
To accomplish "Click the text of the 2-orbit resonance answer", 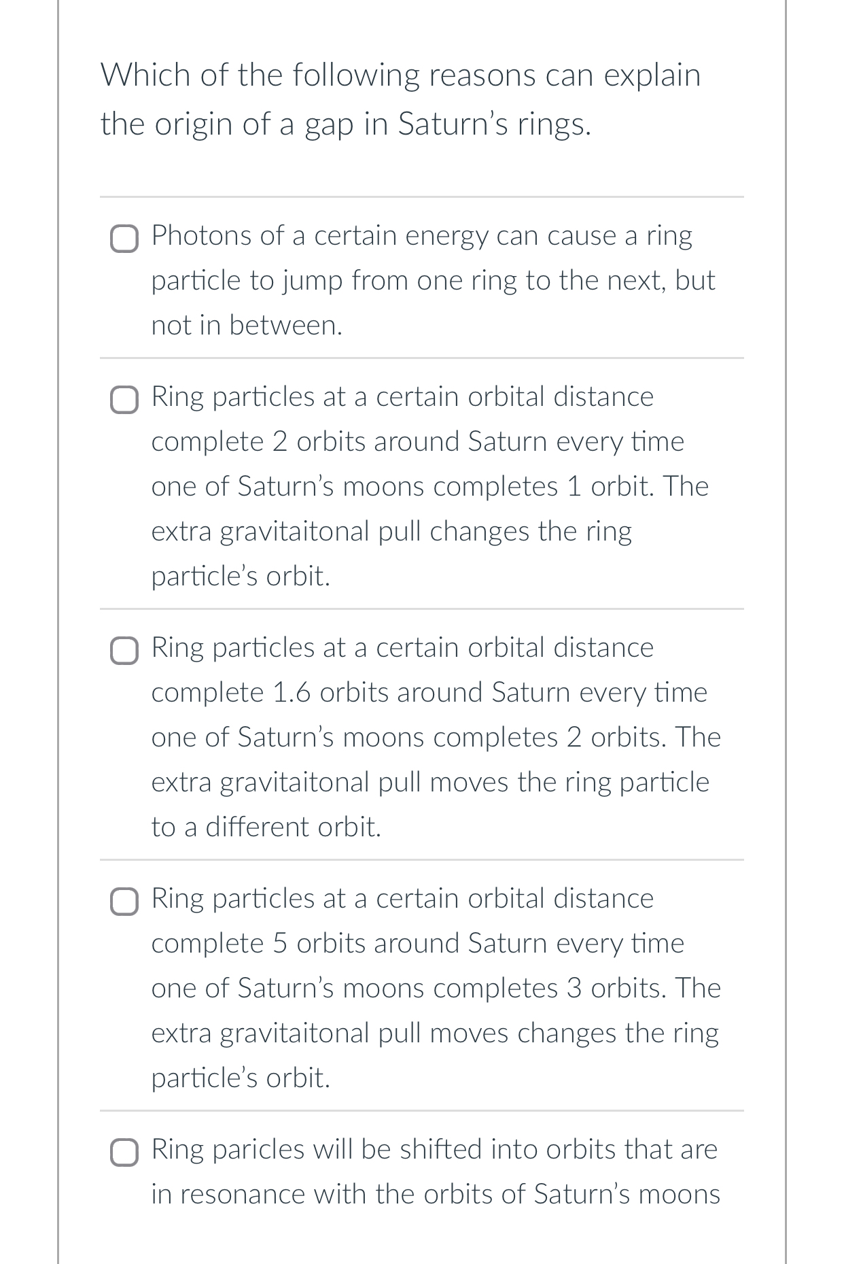I will coord(428,486).
